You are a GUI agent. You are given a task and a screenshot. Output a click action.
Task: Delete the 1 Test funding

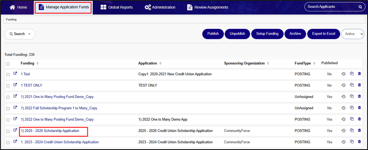point(359,74)
